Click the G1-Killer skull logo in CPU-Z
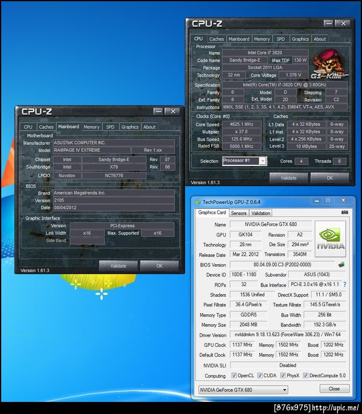This screenshot has height=414, width=362. click(329, 64)
